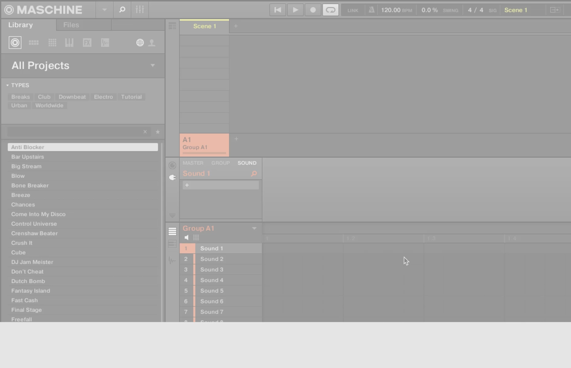The image size is (571, 368).
Task: Switch to the MASTER tab
Action: coord(193,163)
